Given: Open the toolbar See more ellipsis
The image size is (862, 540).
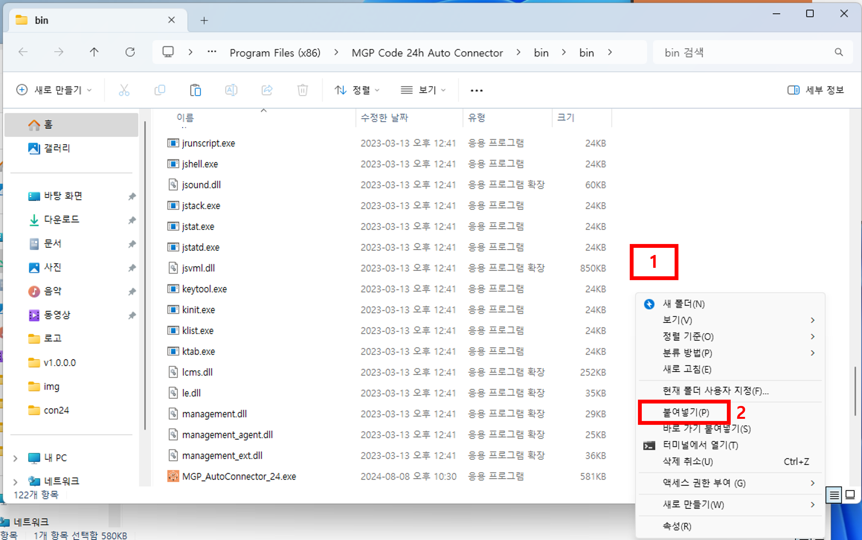Looking at the screenshot, I should [x=476, y=90].
